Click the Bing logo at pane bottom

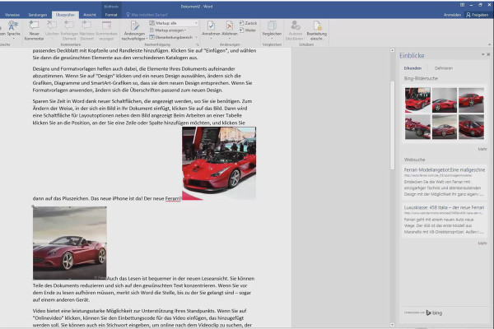pyautogui.click(x=434, y=313)
